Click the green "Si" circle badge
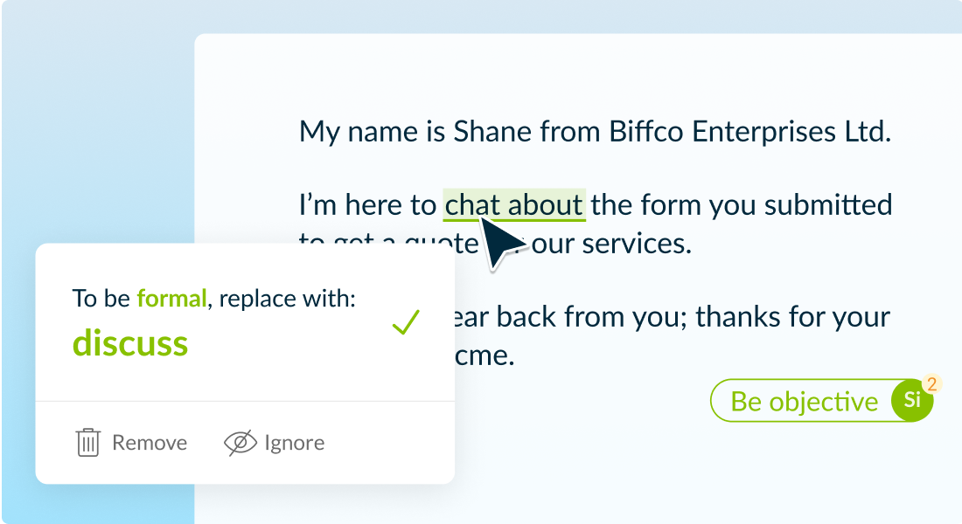The width and height of the screenshot is (962, 524). (911, 401)
